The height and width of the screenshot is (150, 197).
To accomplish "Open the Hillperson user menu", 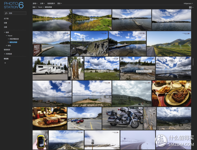I will (188, 4).
